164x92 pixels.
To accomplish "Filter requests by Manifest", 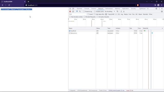I will tap(146, 14).
